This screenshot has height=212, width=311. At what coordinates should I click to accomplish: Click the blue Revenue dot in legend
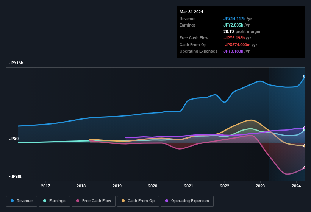tap(13, 201)
